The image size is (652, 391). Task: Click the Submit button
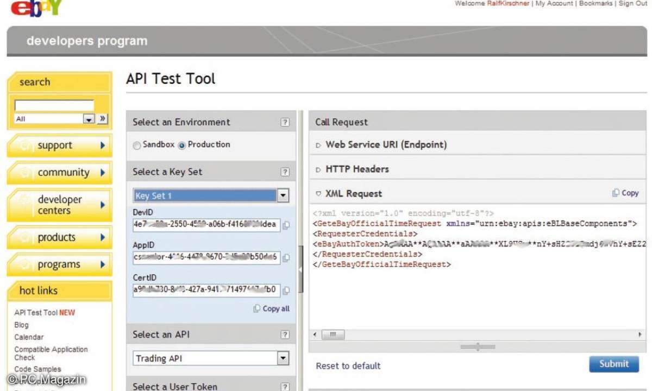pos(614,364)
